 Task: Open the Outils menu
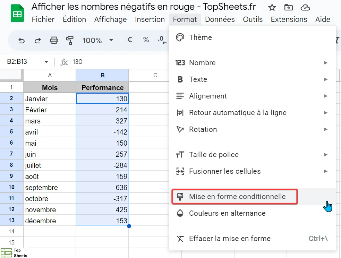click(253, 19)
